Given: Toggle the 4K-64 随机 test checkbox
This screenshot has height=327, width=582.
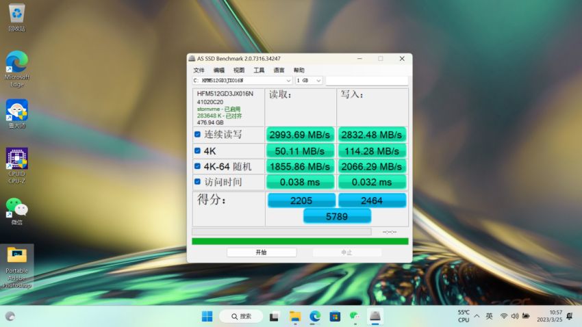Looking at the screenshot, I should [x=198, y=166].
